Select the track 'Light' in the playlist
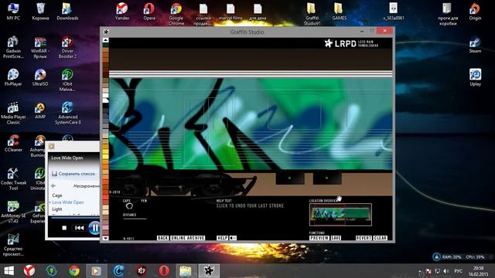The height and width of the screenshot is (278, 495). (57, 209)
